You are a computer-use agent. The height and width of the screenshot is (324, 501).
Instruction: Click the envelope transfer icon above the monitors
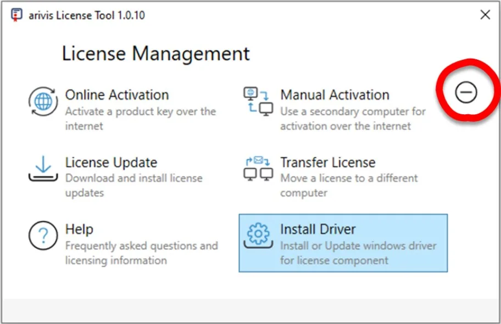point(259,159)
